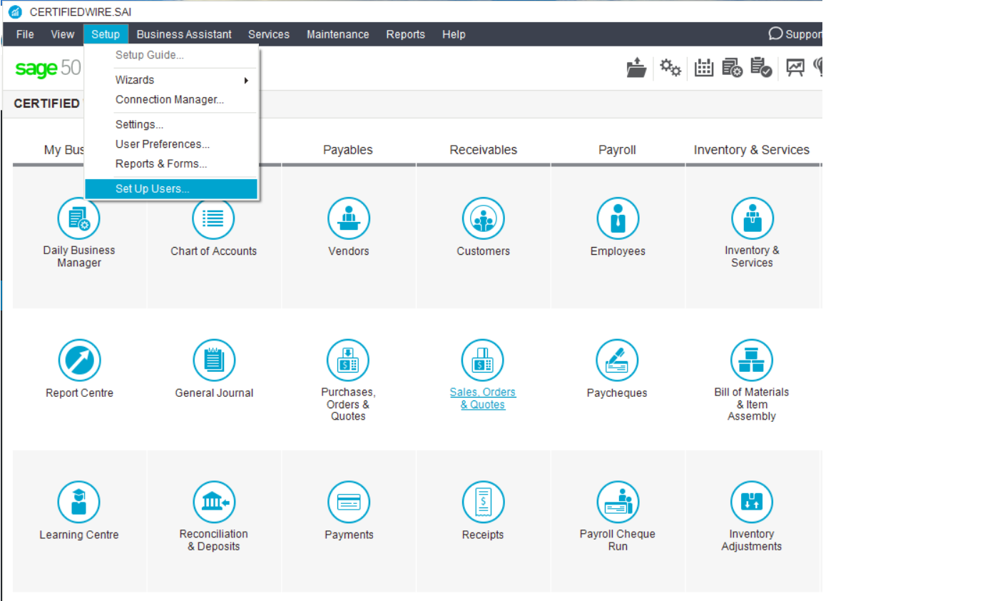The width and height of the screenshot is (995, 601).
Task: Open the Inventory Adjustments icon
Action: 752,502
